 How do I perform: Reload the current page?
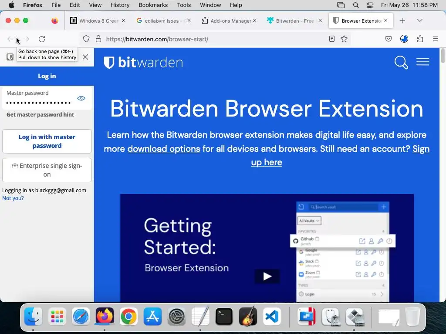pos(42,39)
